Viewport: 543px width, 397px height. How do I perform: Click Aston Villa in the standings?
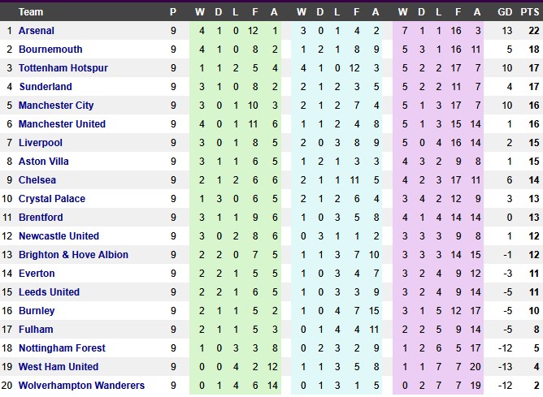(x=43, y=162)
